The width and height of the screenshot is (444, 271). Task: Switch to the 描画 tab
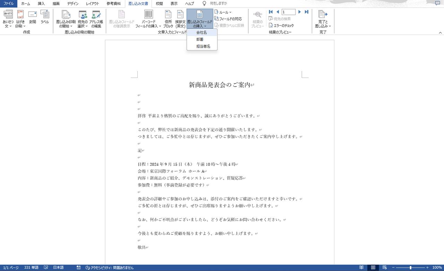tap(56, 3)
